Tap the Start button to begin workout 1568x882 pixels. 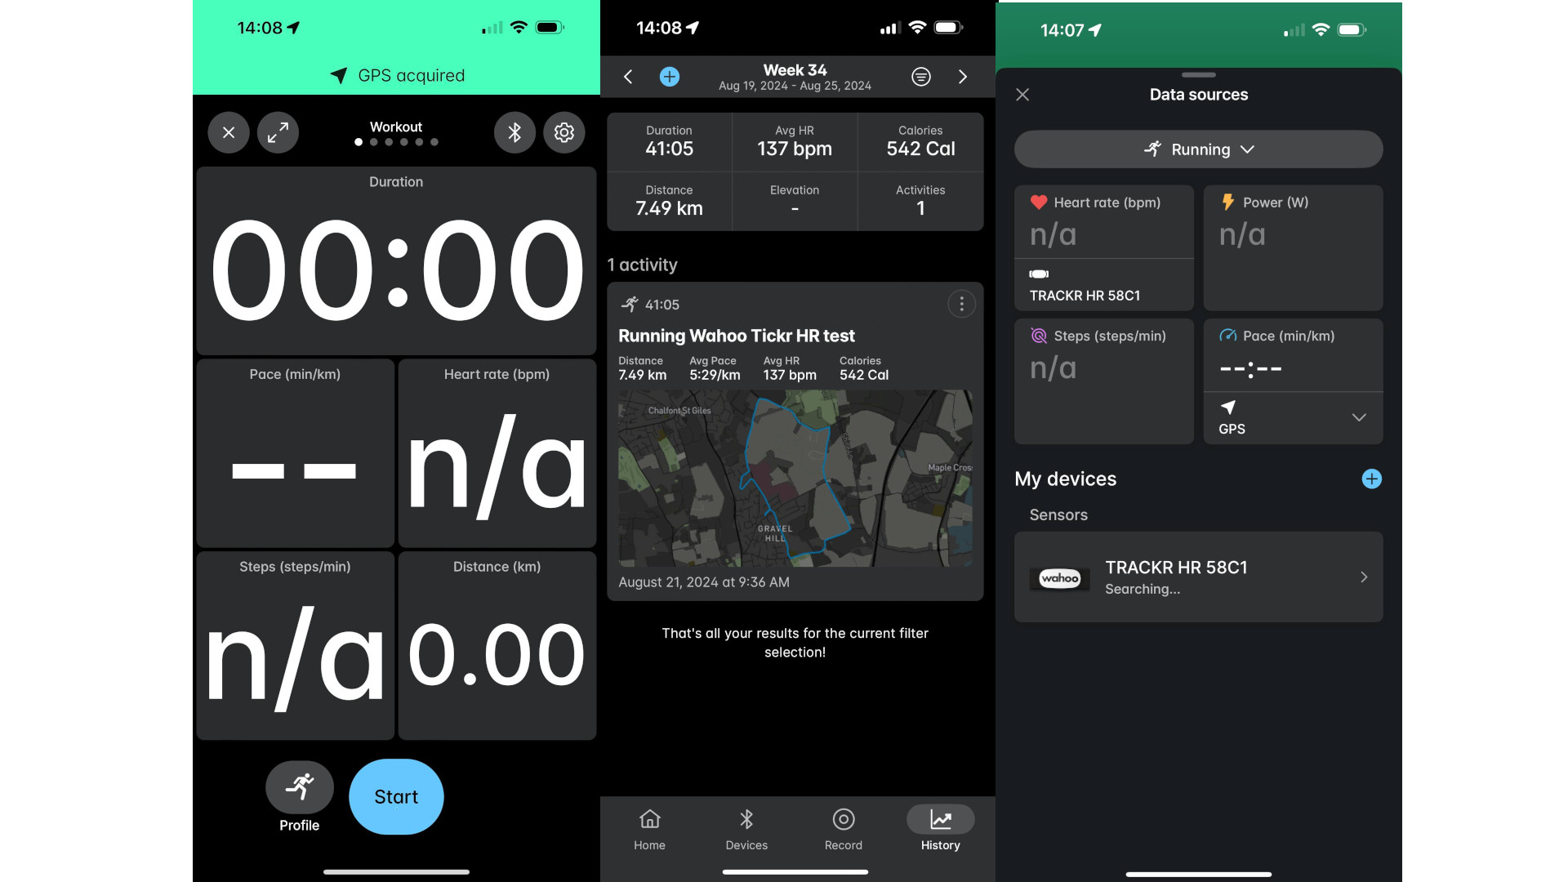pos(395,796)
